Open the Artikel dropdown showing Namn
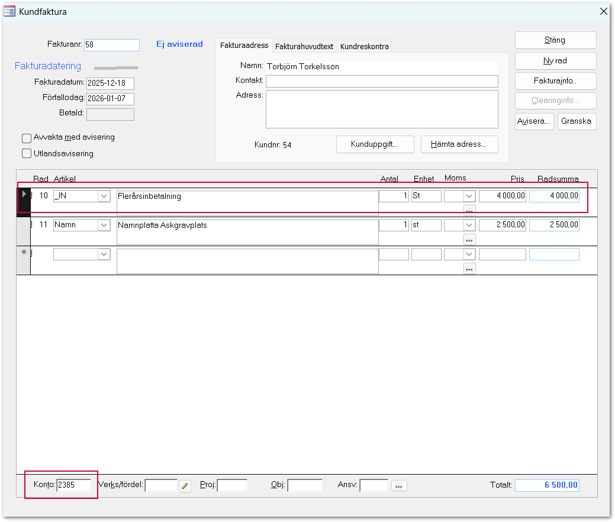 [x=104, y=225]
